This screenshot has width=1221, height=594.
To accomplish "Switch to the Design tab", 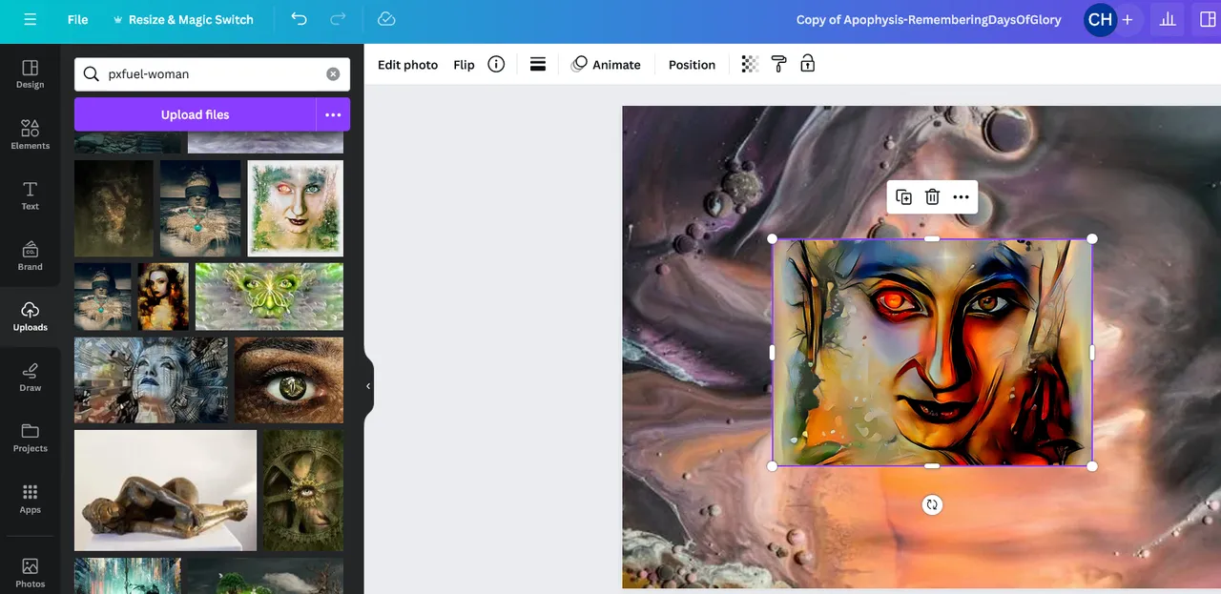I will [31, 74].
